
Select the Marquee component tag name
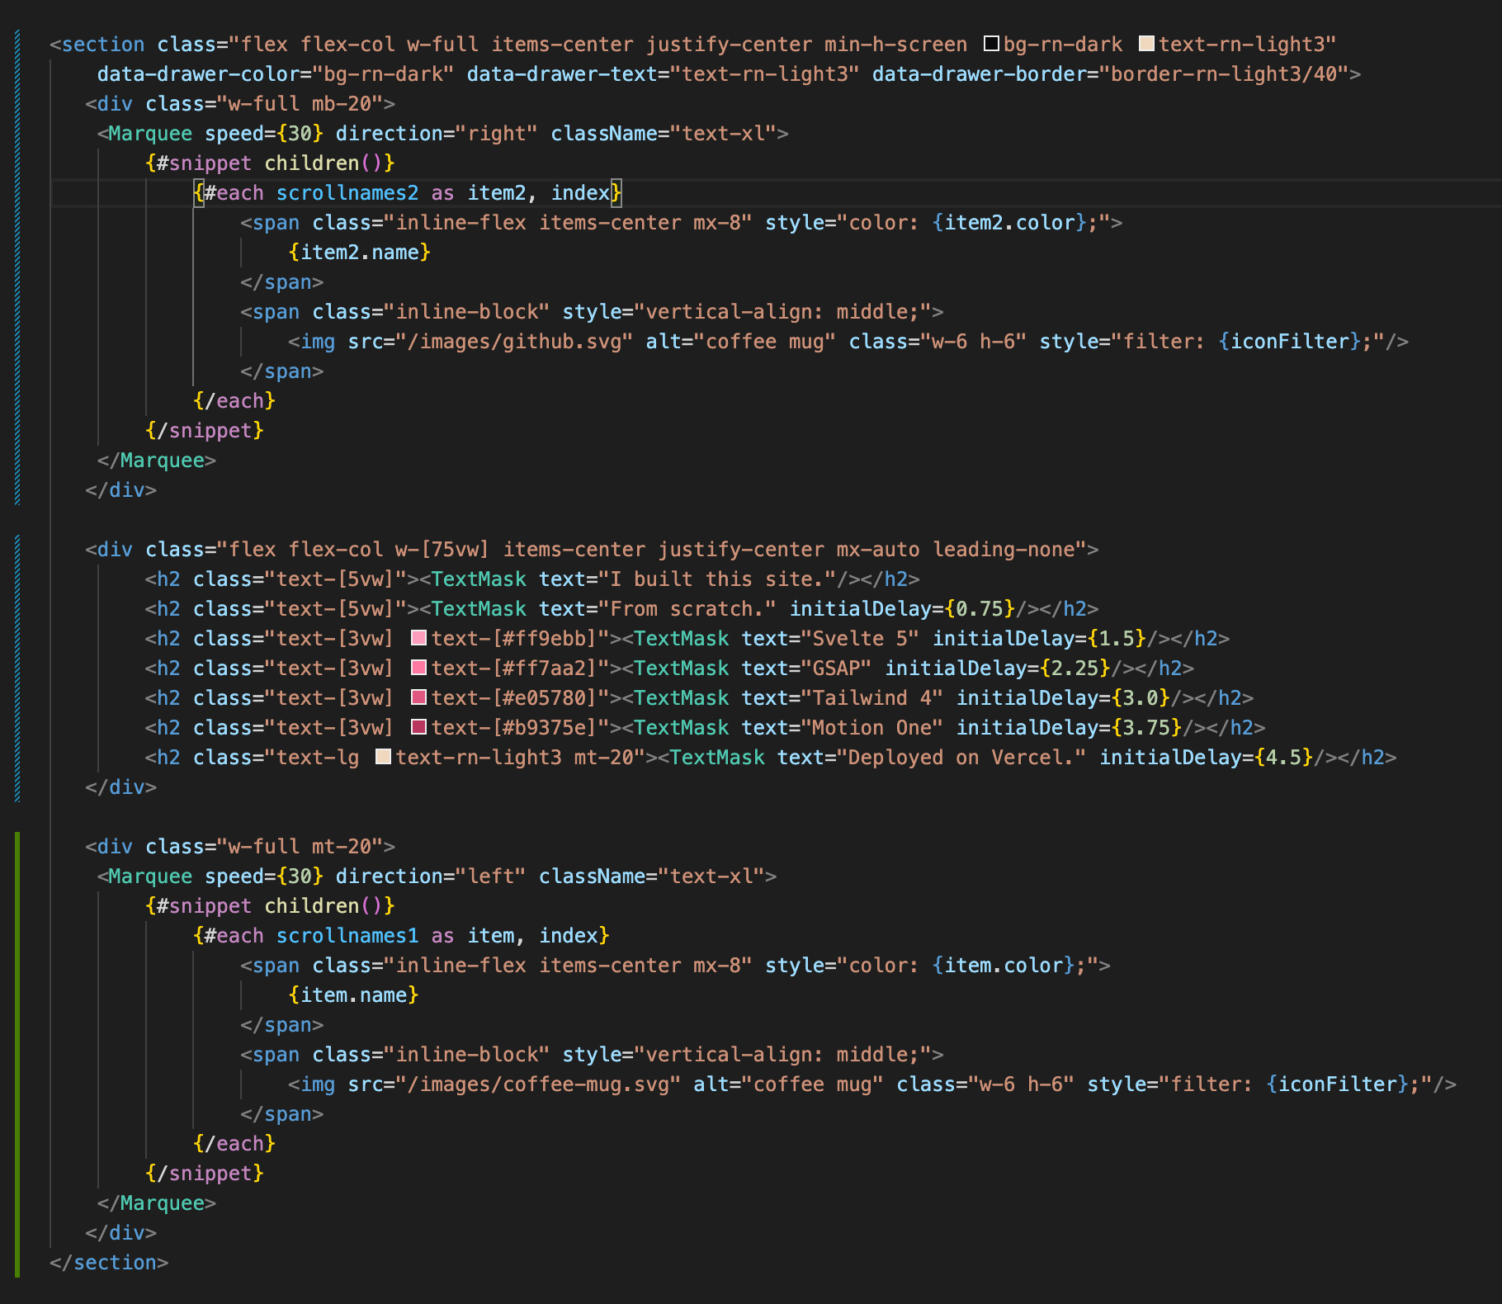(x=150, y=133)
